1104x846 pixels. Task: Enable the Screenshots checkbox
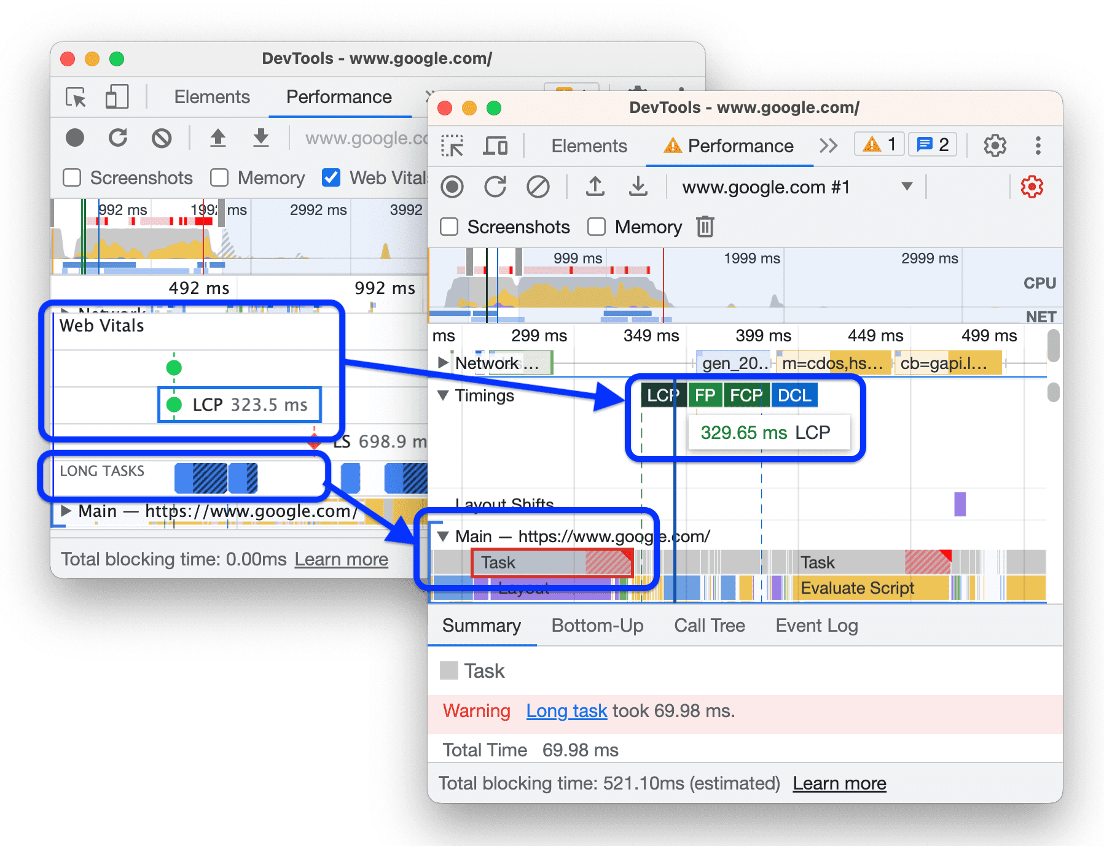click(x=449, y=227)
